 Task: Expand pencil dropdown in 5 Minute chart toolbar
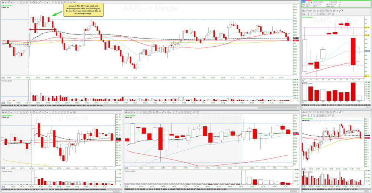point(42,112)
